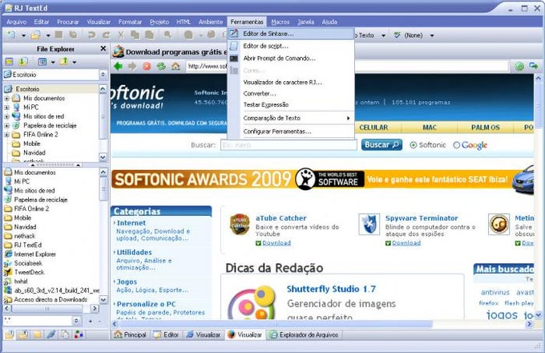Go back with green browser arrow

pyautogui.click(x=118, y=66)
